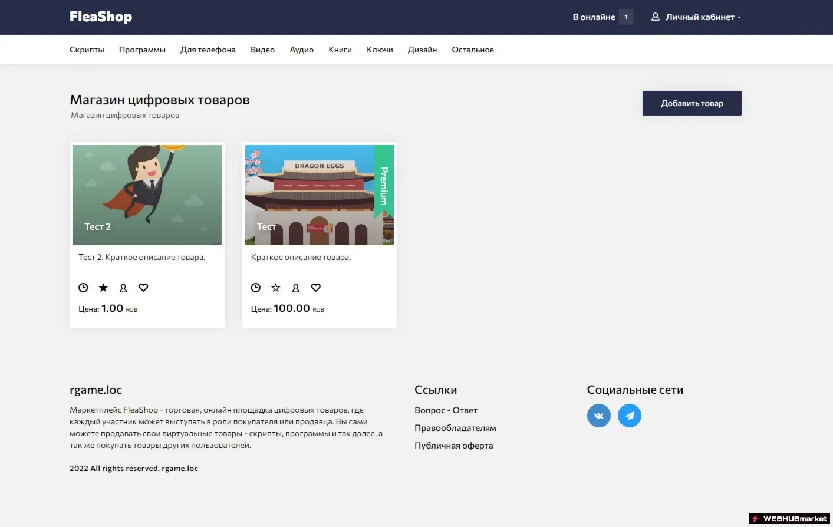The height and width of the screenshot is (527, 833).
Task: Click the Добавить товар button
Action: [692, 103]
